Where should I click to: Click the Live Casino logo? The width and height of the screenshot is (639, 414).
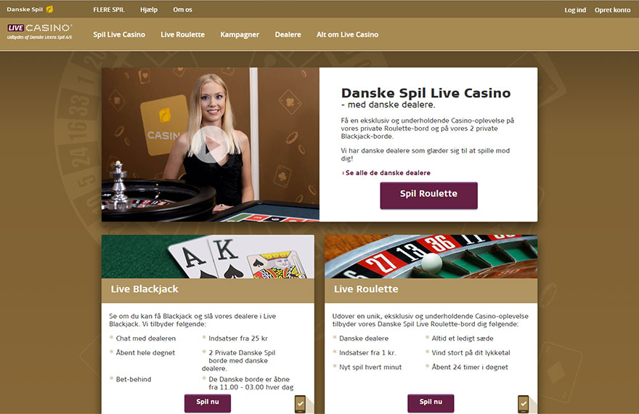point(39,32)
